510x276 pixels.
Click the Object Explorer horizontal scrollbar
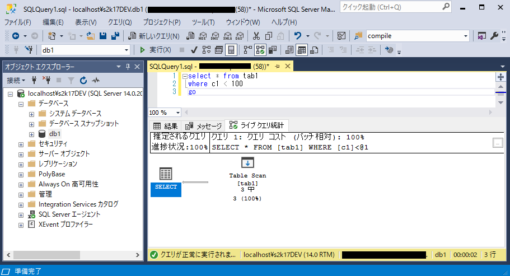(x=46, y=255)
